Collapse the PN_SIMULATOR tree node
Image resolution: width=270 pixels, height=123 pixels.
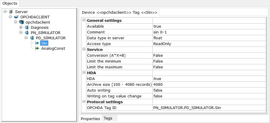(x=21, y=33)
